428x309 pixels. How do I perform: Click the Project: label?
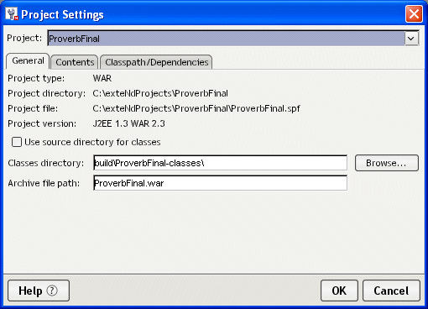pos(24,38)
